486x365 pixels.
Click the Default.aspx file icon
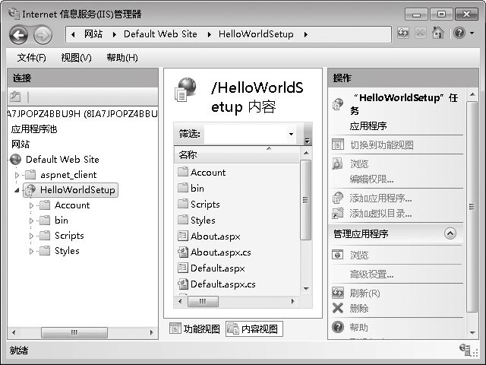pyautogui.click(x=183, y=268)
